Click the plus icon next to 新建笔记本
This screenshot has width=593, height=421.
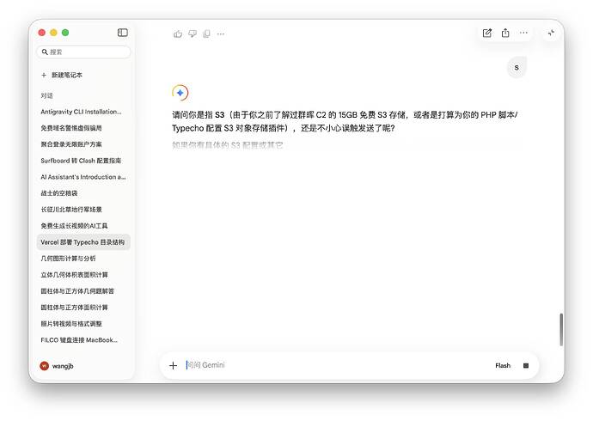coord(44,76)
